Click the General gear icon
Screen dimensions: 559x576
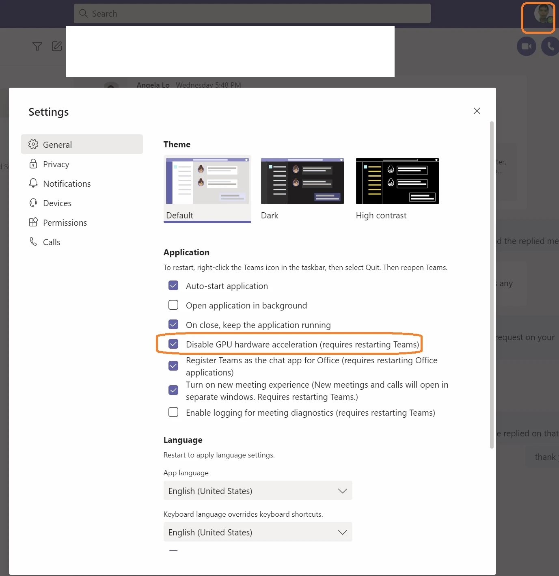[33, 144]
